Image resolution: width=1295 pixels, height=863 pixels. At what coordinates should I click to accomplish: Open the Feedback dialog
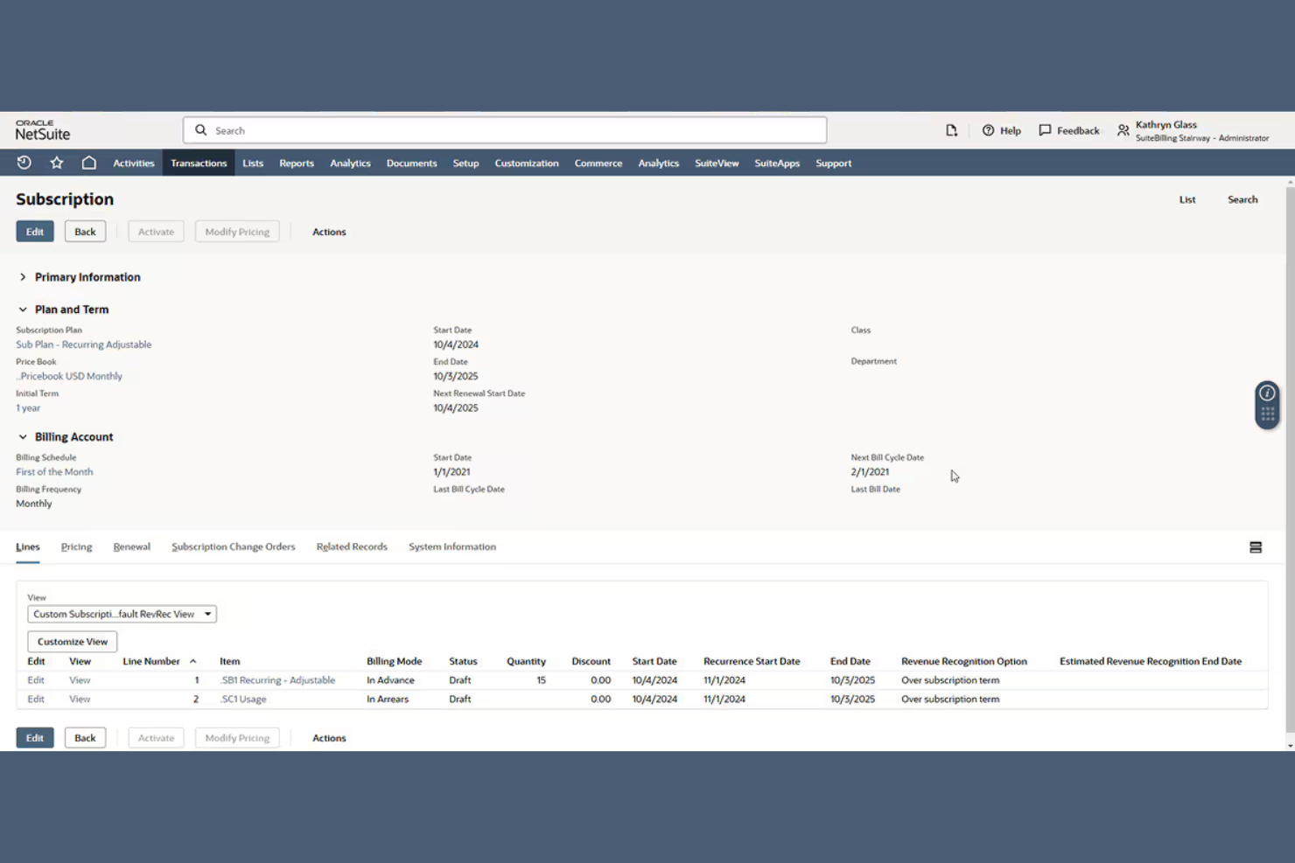click(1069, 130)
